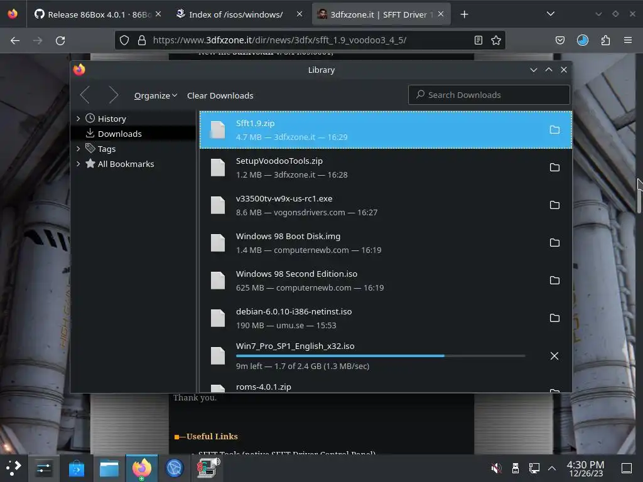
Task: Click browser back arrow
Action: click(15, 41)
